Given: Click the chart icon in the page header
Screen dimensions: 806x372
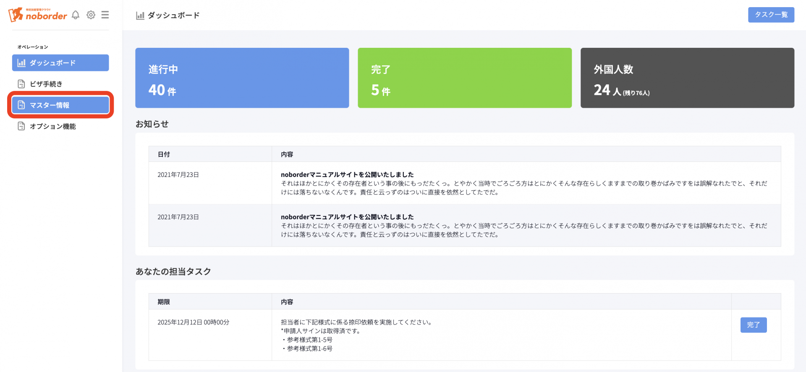Looking at the screenshot, I should tap(140, 16).
